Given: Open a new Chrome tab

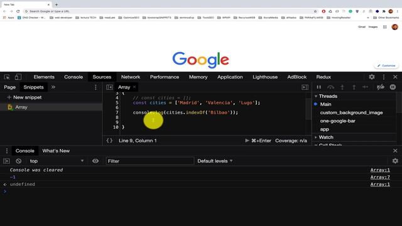Looking at the screenshot, I should pyautogui.click(x=57, y=4).
